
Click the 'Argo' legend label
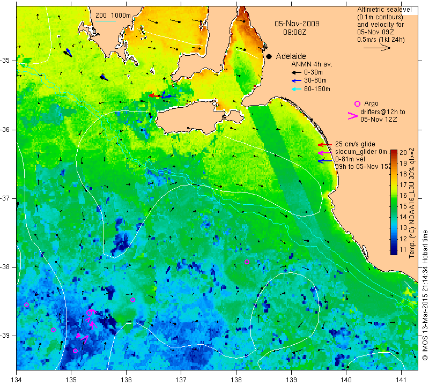371,103
